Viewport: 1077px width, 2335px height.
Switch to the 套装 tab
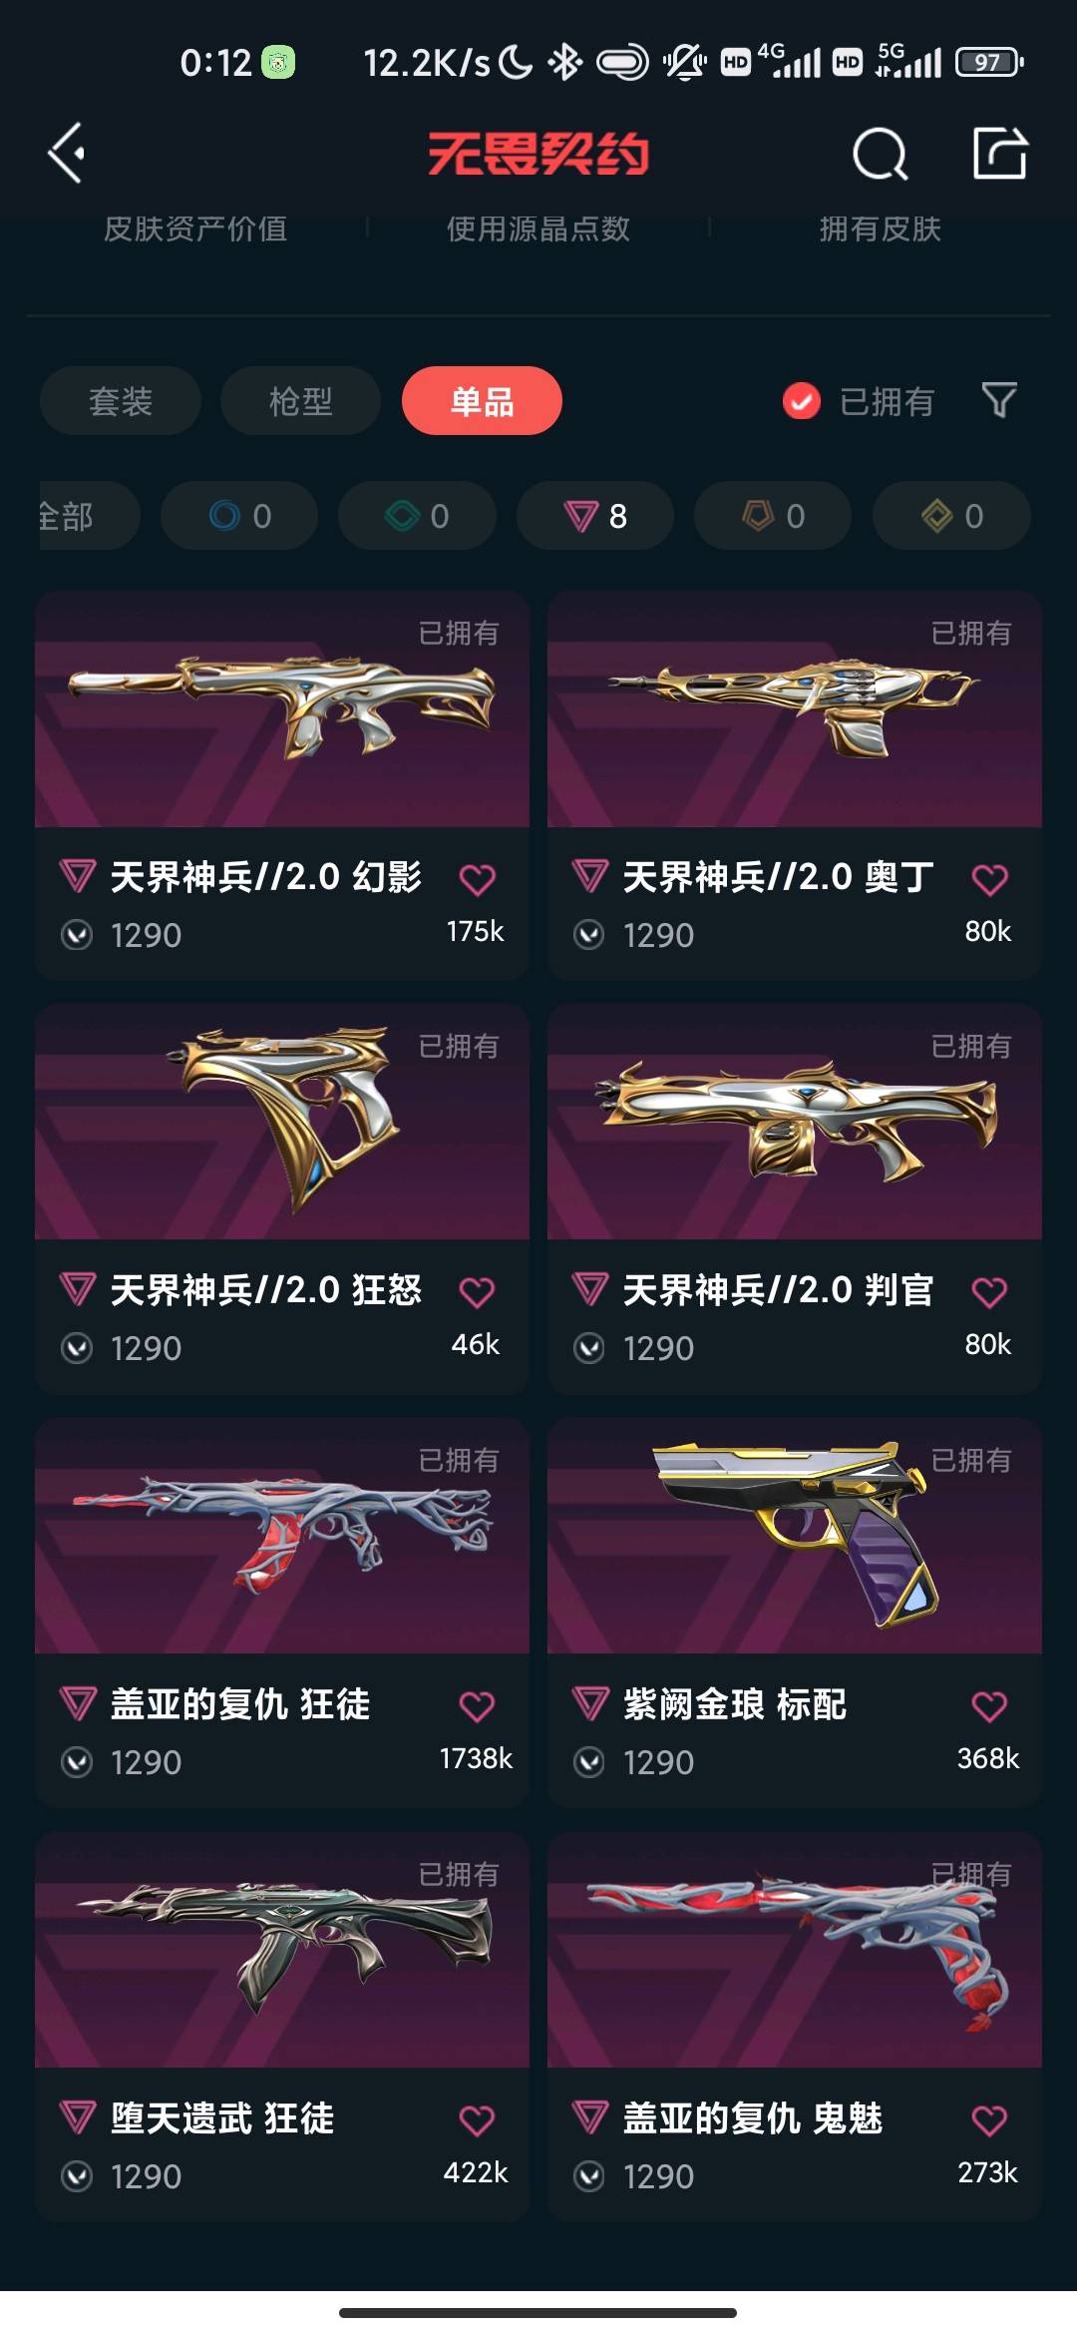point(121,401)
